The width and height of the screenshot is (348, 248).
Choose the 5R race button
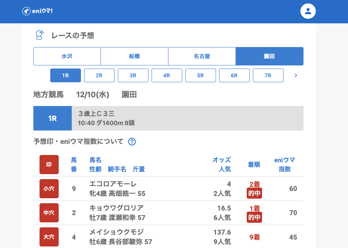click(x=200, y=75)
